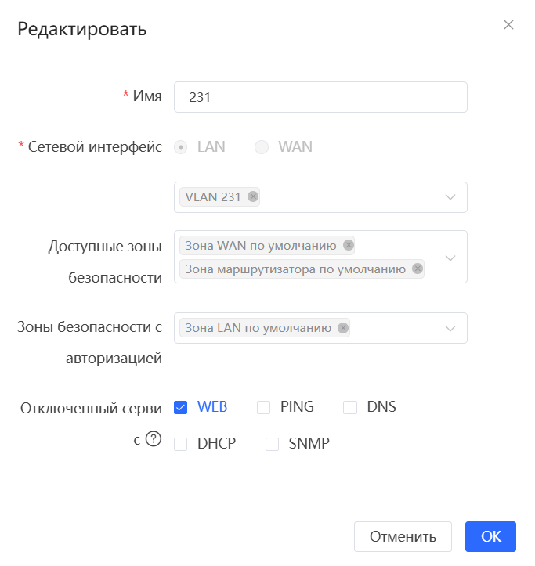Remove 'Зона маршрутизатора по умолчанию' tag
The height and width of the screenshot is (566, 535).
click(x=418, y=269)
